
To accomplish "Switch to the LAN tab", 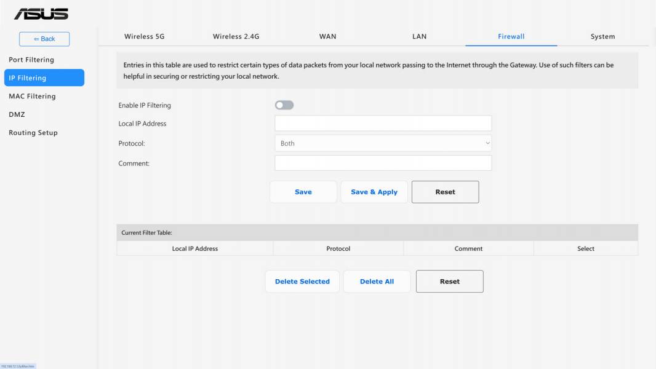I will [x=419, y=36].
